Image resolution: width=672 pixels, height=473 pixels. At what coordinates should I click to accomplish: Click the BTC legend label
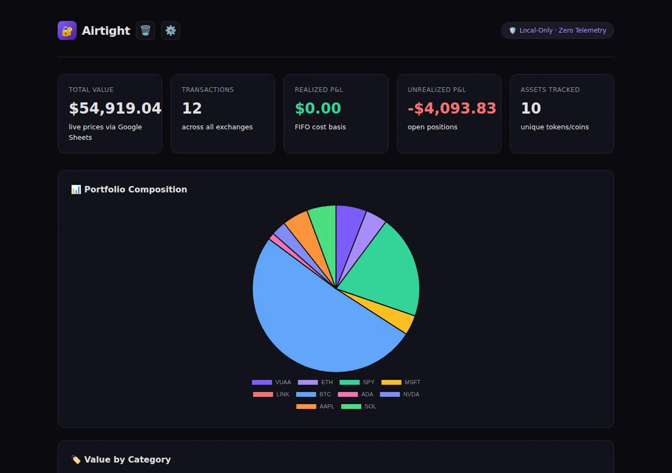[325, 394]
